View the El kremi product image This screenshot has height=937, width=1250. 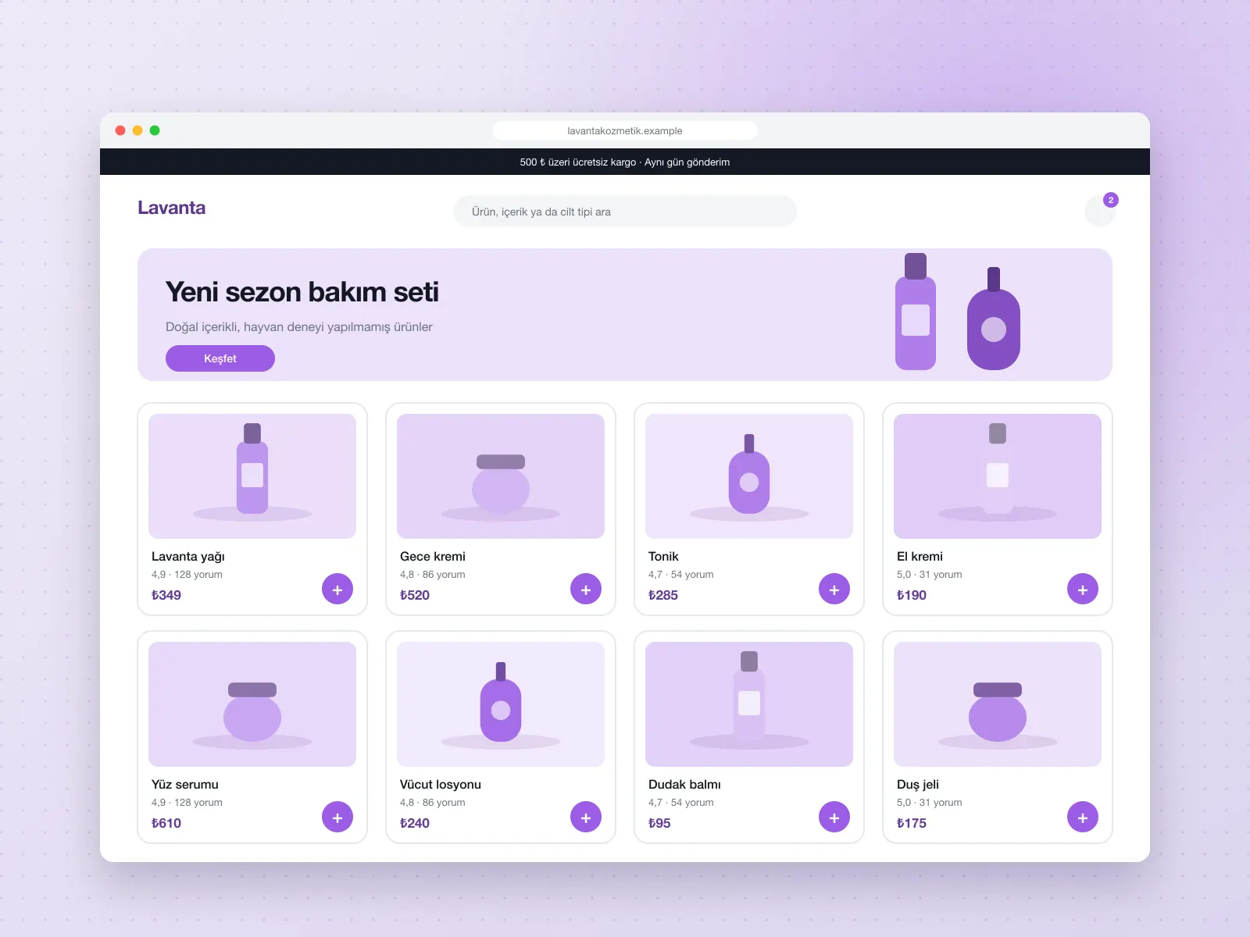(x=998, y=476)
